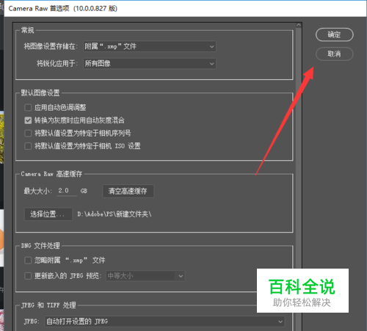Click the 附属 ".xmp" 文件 dropdown arrow
The height and width of the screenshot is (331, 367).
(211, 46)
